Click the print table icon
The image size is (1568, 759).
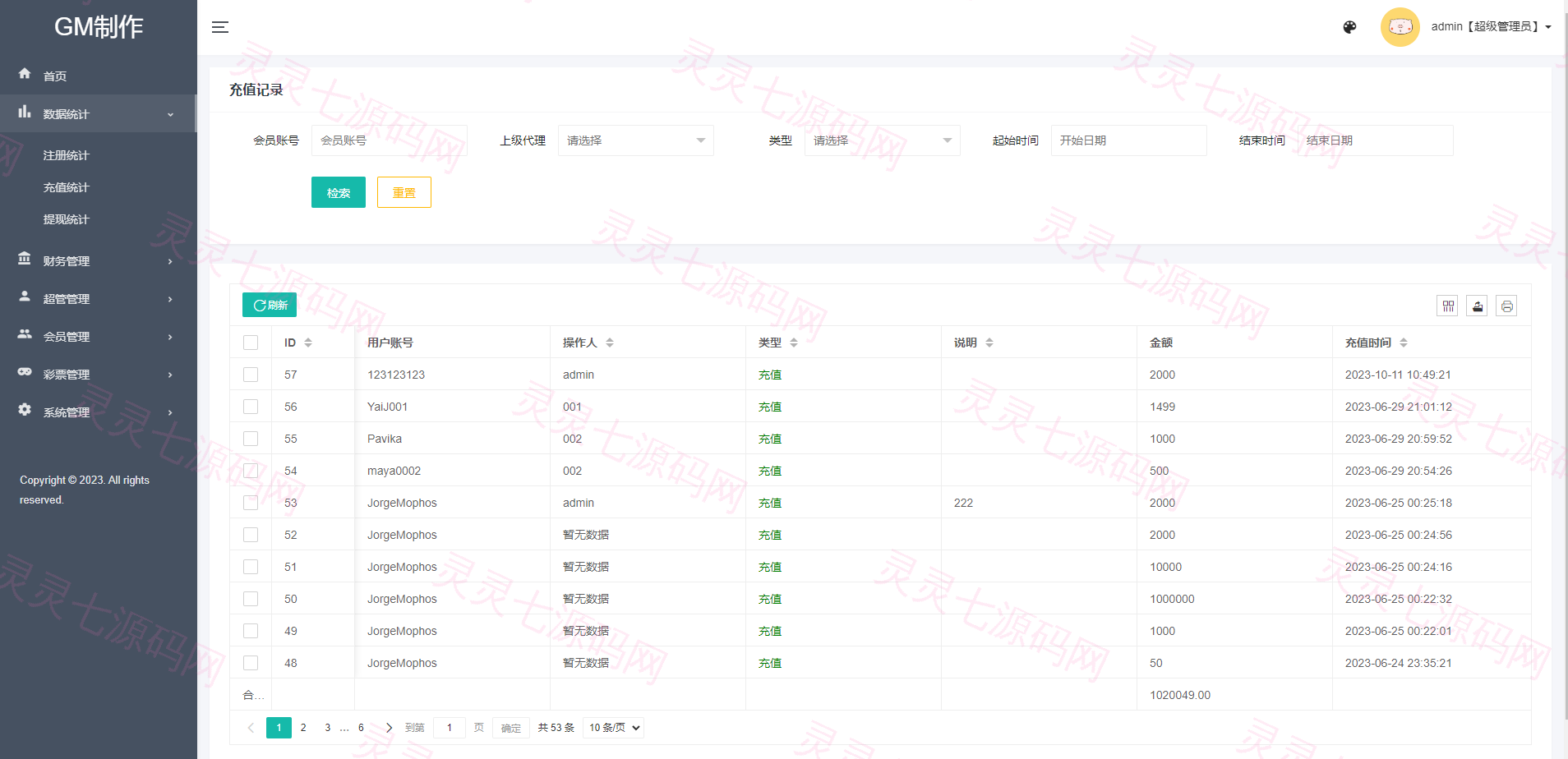point(1506,306)
